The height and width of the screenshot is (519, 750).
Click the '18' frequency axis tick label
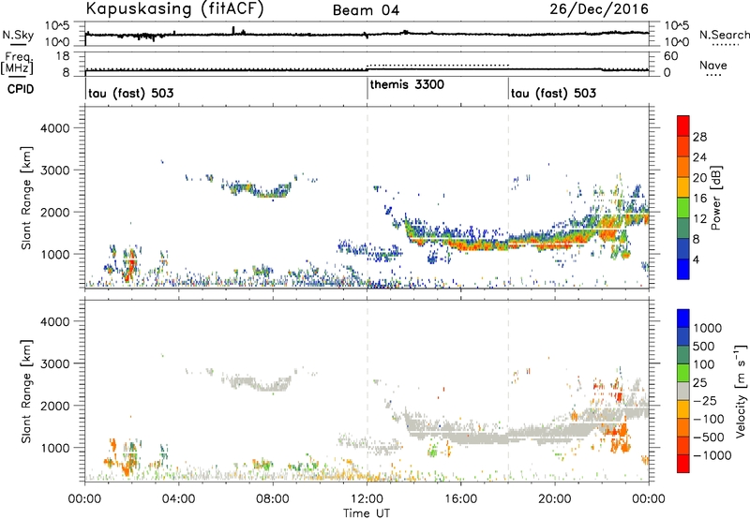pyautogui.click(x=63, y=56)
